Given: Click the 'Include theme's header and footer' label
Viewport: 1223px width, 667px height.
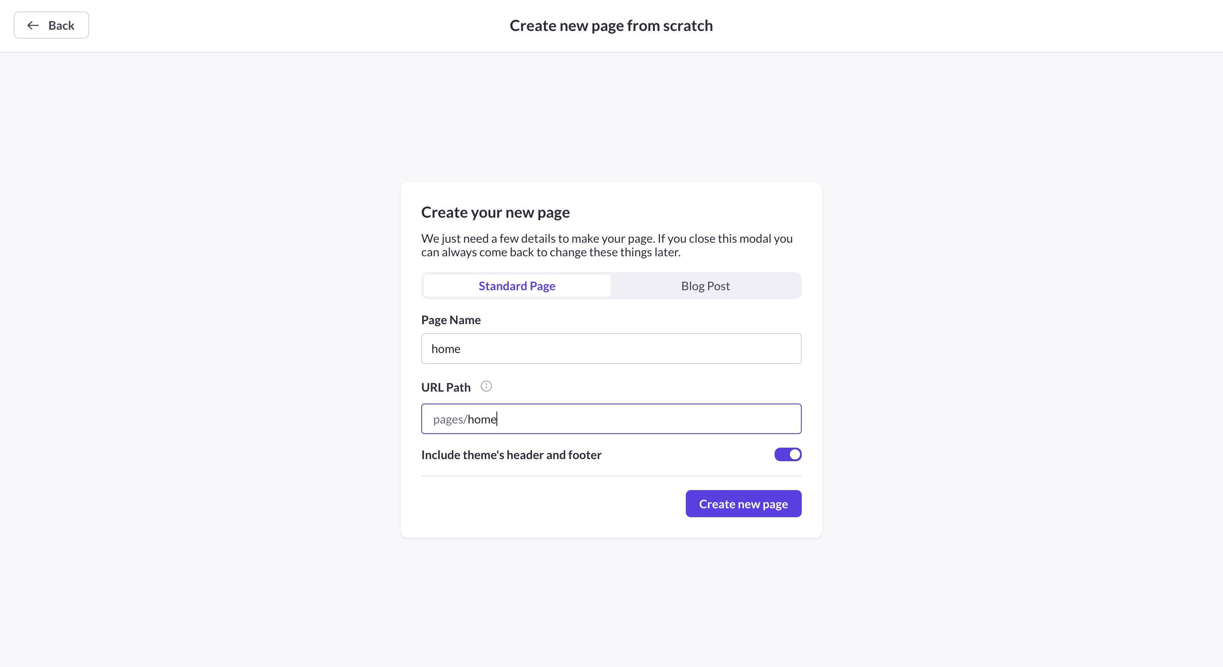Looking at the screenshot, I should (511, 454).
